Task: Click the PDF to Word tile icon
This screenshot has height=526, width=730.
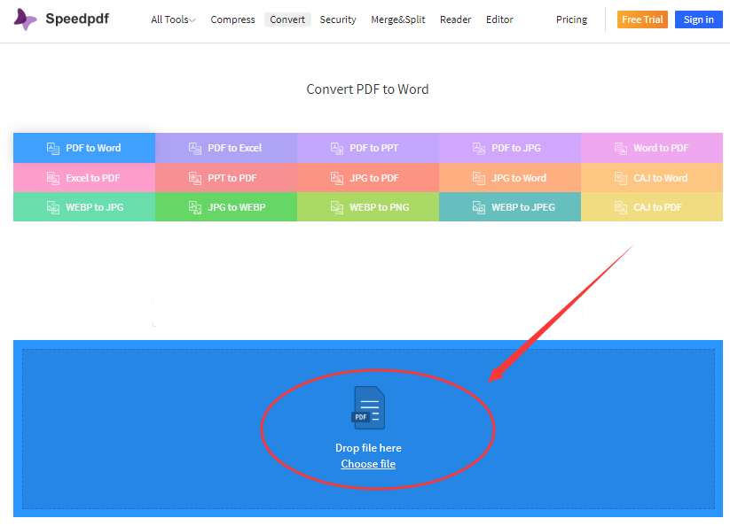Action: pyautogui.click(x=53, y=148)
